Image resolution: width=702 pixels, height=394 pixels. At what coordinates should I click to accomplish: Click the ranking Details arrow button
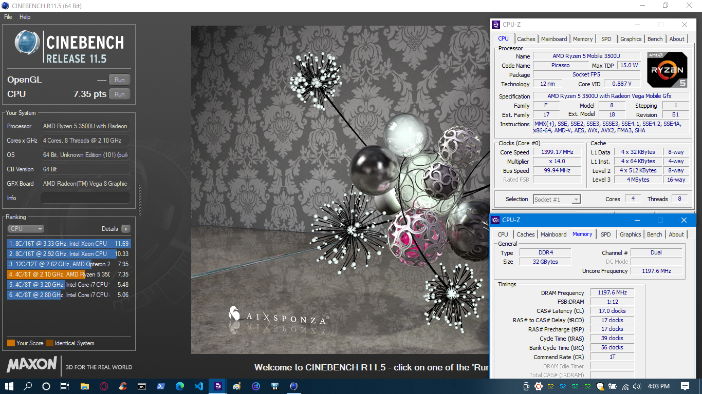click(126, 229)
